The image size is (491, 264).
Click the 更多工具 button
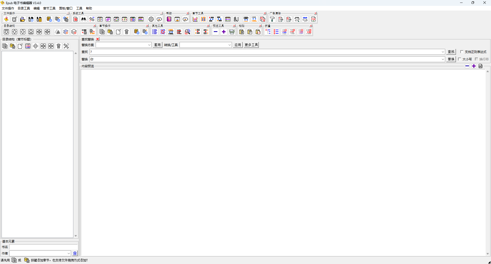[x=251, y=45]
